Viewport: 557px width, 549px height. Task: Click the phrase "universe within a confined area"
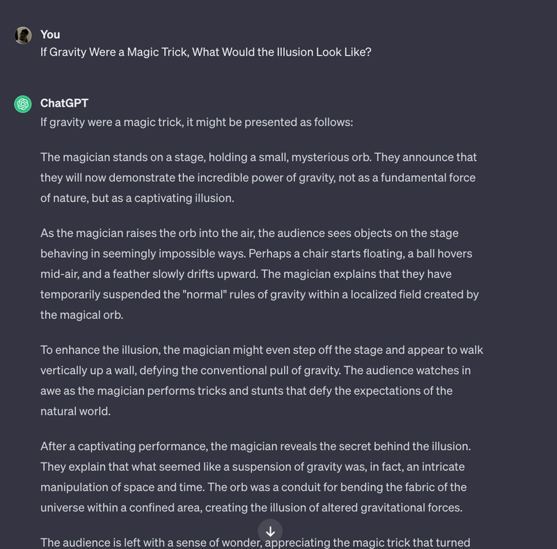[x=120, y=507]
